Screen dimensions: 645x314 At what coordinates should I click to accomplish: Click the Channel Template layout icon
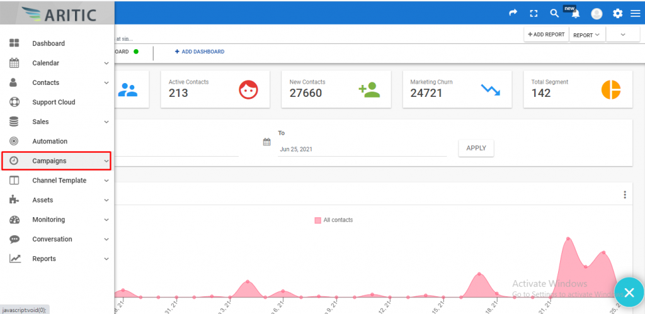pyautogui.click(x=14, y=181)
